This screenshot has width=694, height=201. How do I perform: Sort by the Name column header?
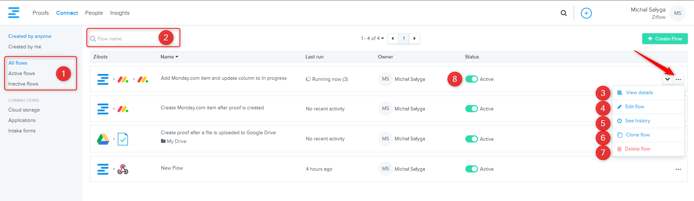[169, 57]
